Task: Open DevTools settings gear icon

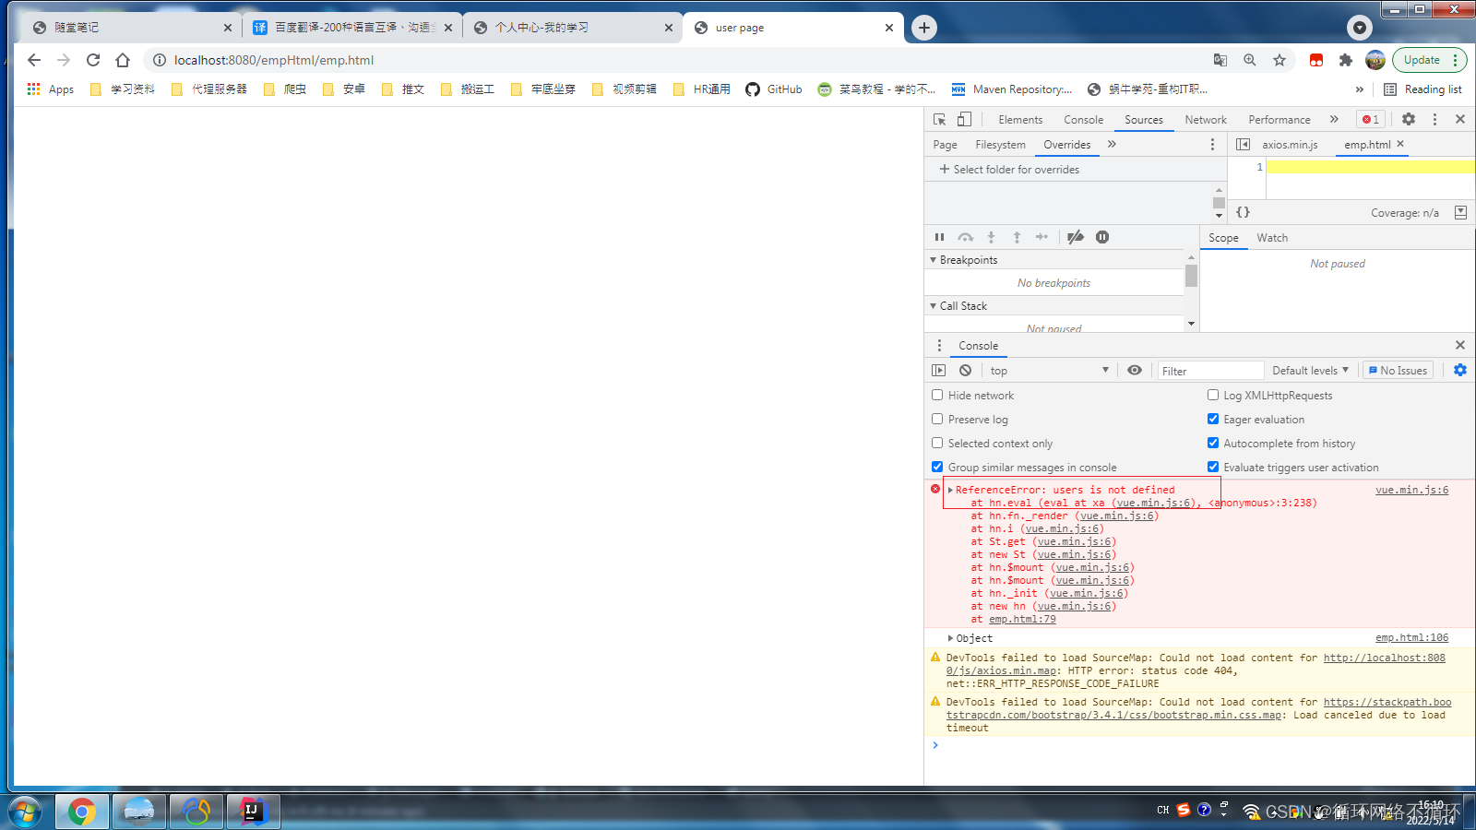Action: point(1408,119)
